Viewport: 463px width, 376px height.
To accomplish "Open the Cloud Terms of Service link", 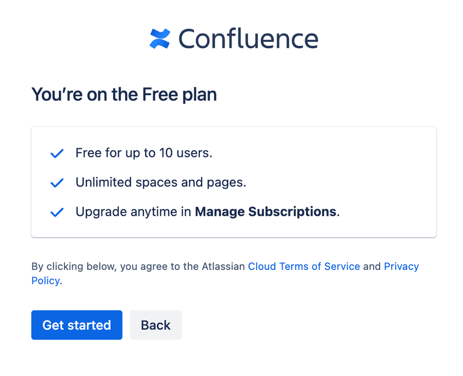I will pyautogui.click(x=304, y=266).
